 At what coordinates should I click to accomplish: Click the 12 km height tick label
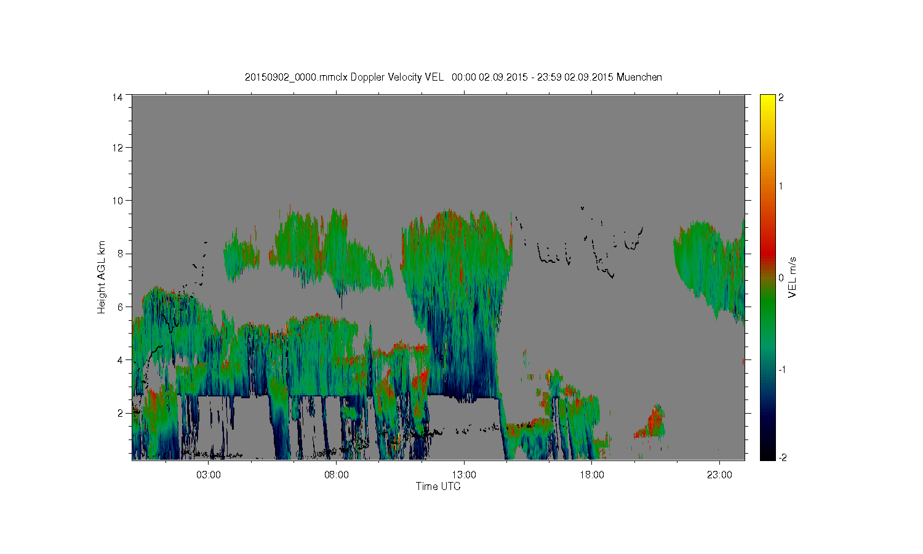(118, 148)
